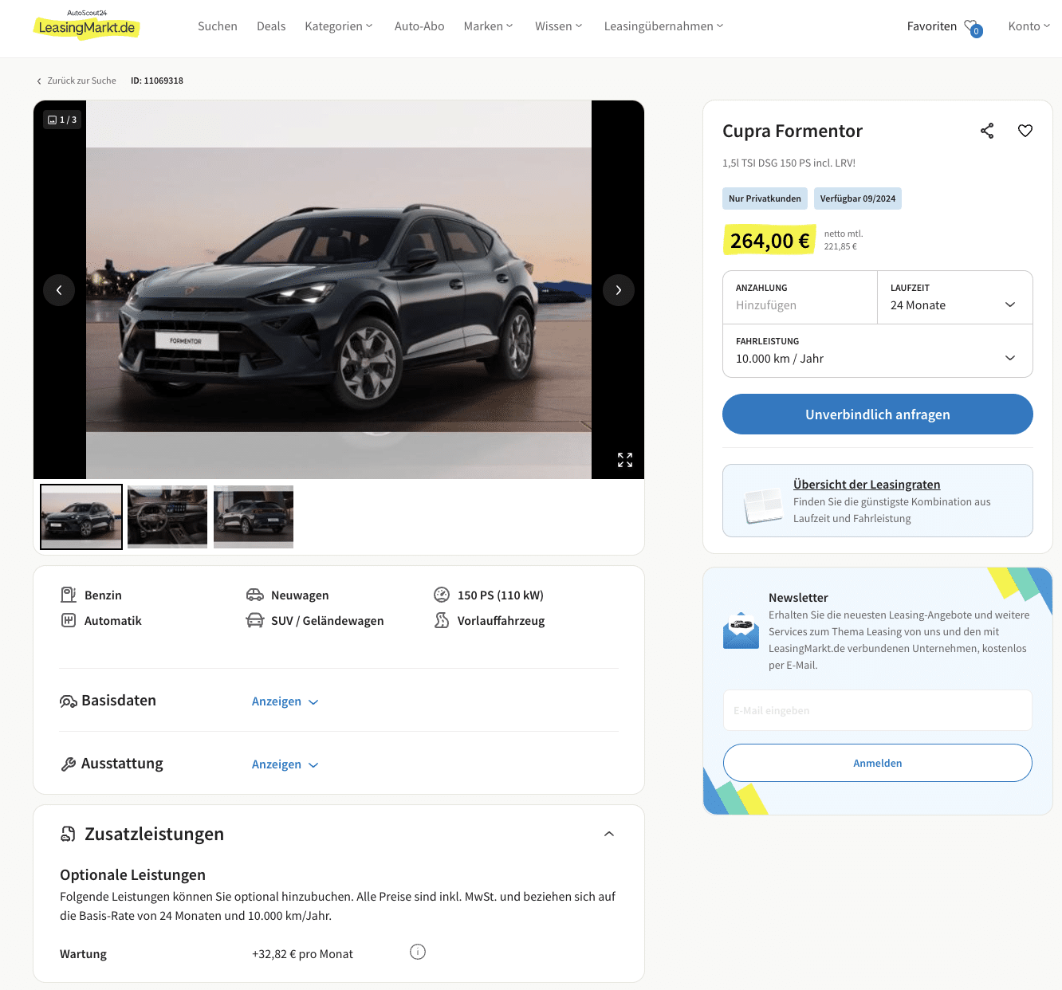Image resolution: width=1062 pixels, height=990 pixels.
Task: Click the Favoriten heart counter icon
Action: click(x=973, y=28)
